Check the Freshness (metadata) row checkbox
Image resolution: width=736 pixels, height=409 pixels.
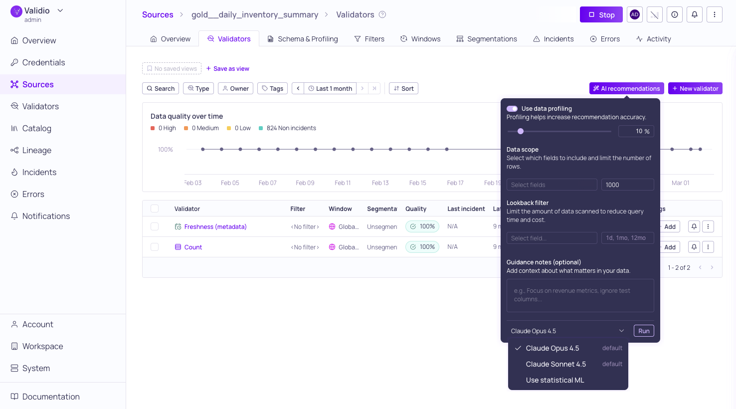click(x=155, y=226)
